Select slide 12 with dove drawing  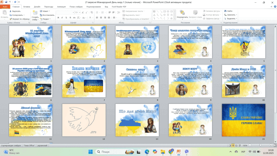pos(84,120)
